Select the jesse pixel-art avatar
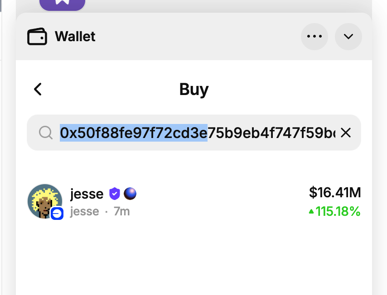 coord(44,200)
